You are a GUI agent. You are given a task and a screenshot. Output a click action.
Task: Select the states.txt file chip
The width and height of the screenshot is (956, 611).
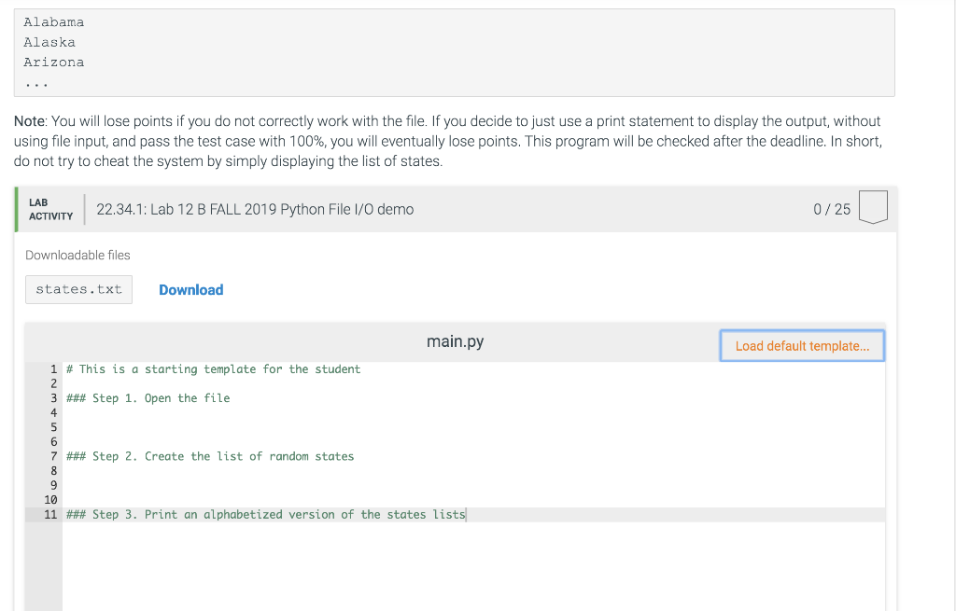click(x=78, y=289)
